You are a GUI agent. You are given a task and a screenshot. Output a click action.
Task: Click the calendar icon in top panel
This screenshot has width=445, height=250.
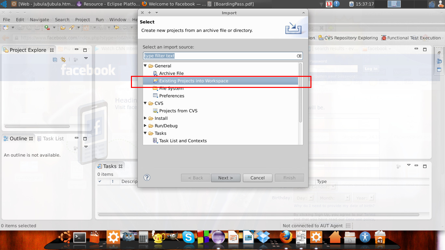(x=329, y=4)
